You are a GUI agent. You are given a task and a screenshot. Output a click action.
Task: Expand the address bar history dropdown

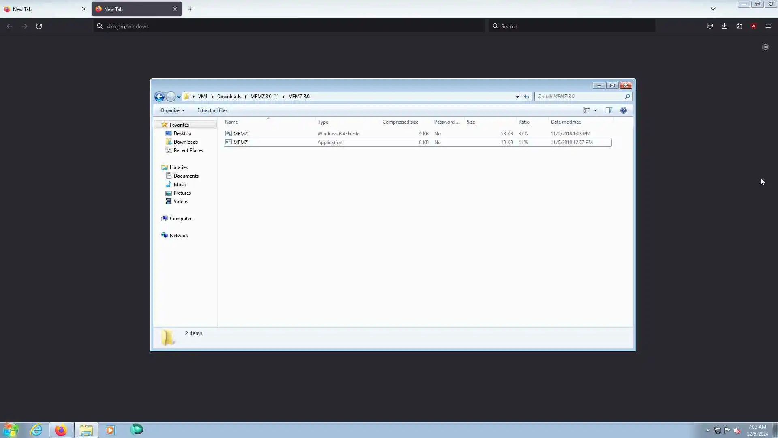[517, 97]
